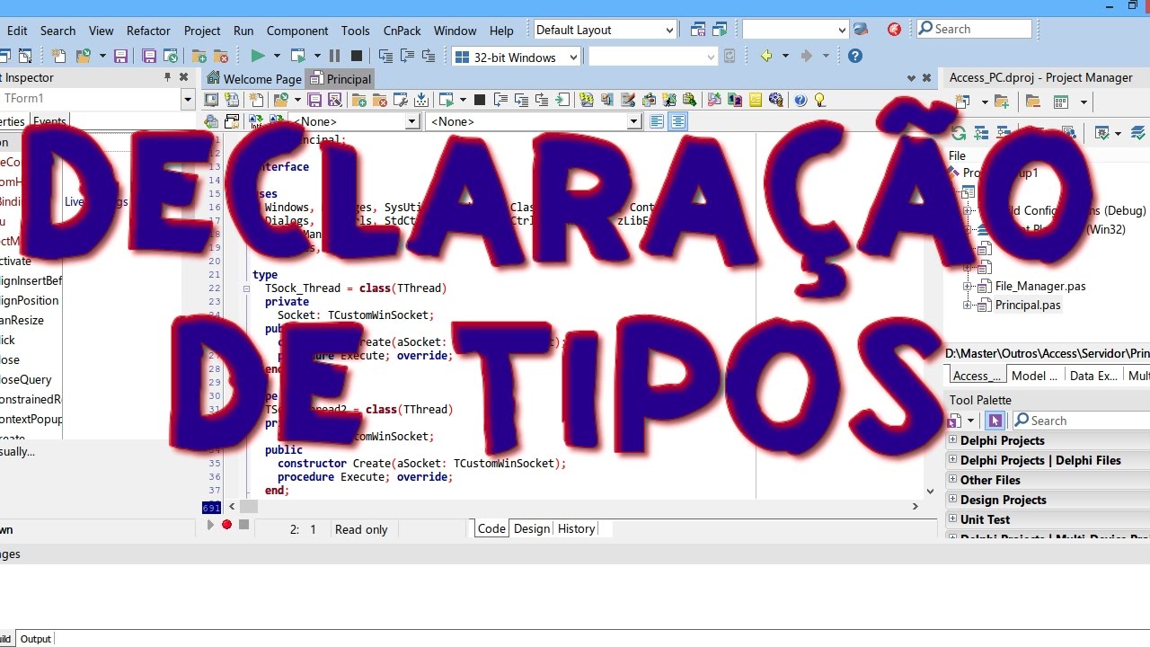The height and width of the screenshot is (647, 1150).
Task: Click the yellow Back navigation arrow
Action: point(766,56)
